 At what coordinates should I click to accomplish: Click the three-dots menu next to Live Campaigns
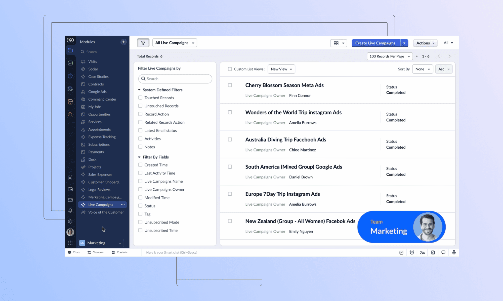coord(123,205)
